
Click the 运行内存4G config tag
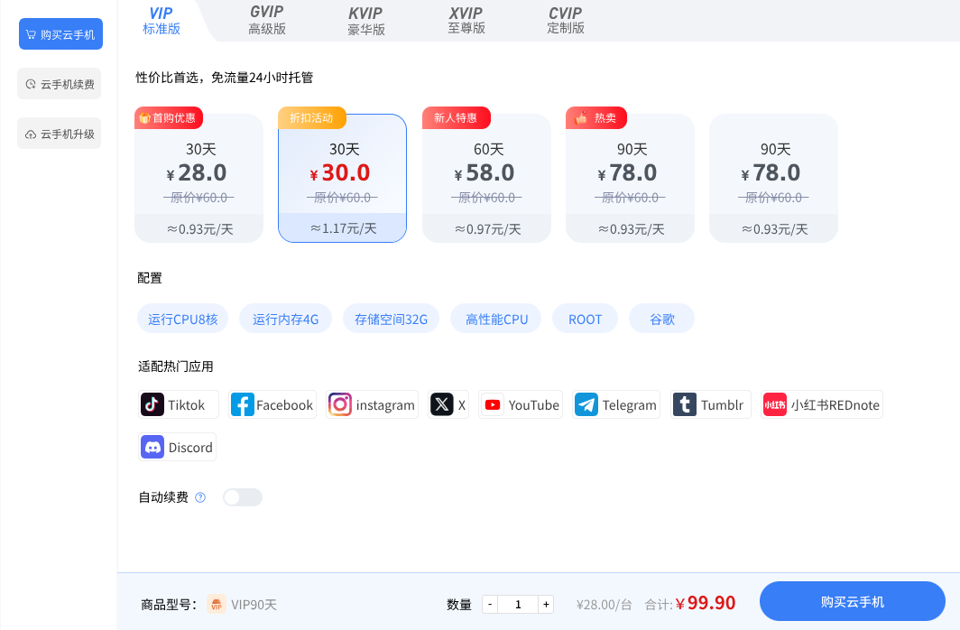point(285,319)
